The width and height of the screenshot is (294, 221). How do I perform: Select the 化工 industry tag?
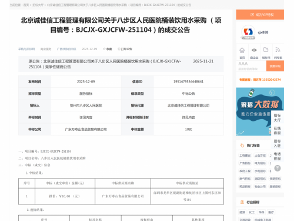click(252, 212)
